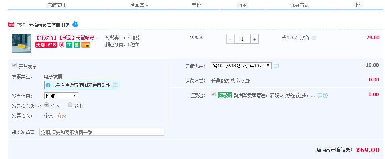Click the 电子发票 invoice type value

(x=53, y=77)
